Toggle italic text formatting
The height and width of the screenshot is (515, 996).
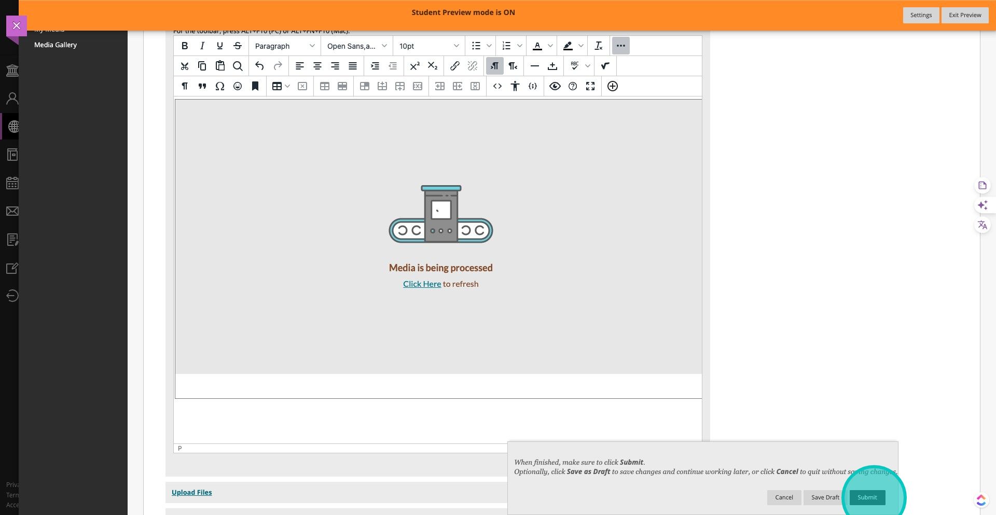tap(202, 46)
